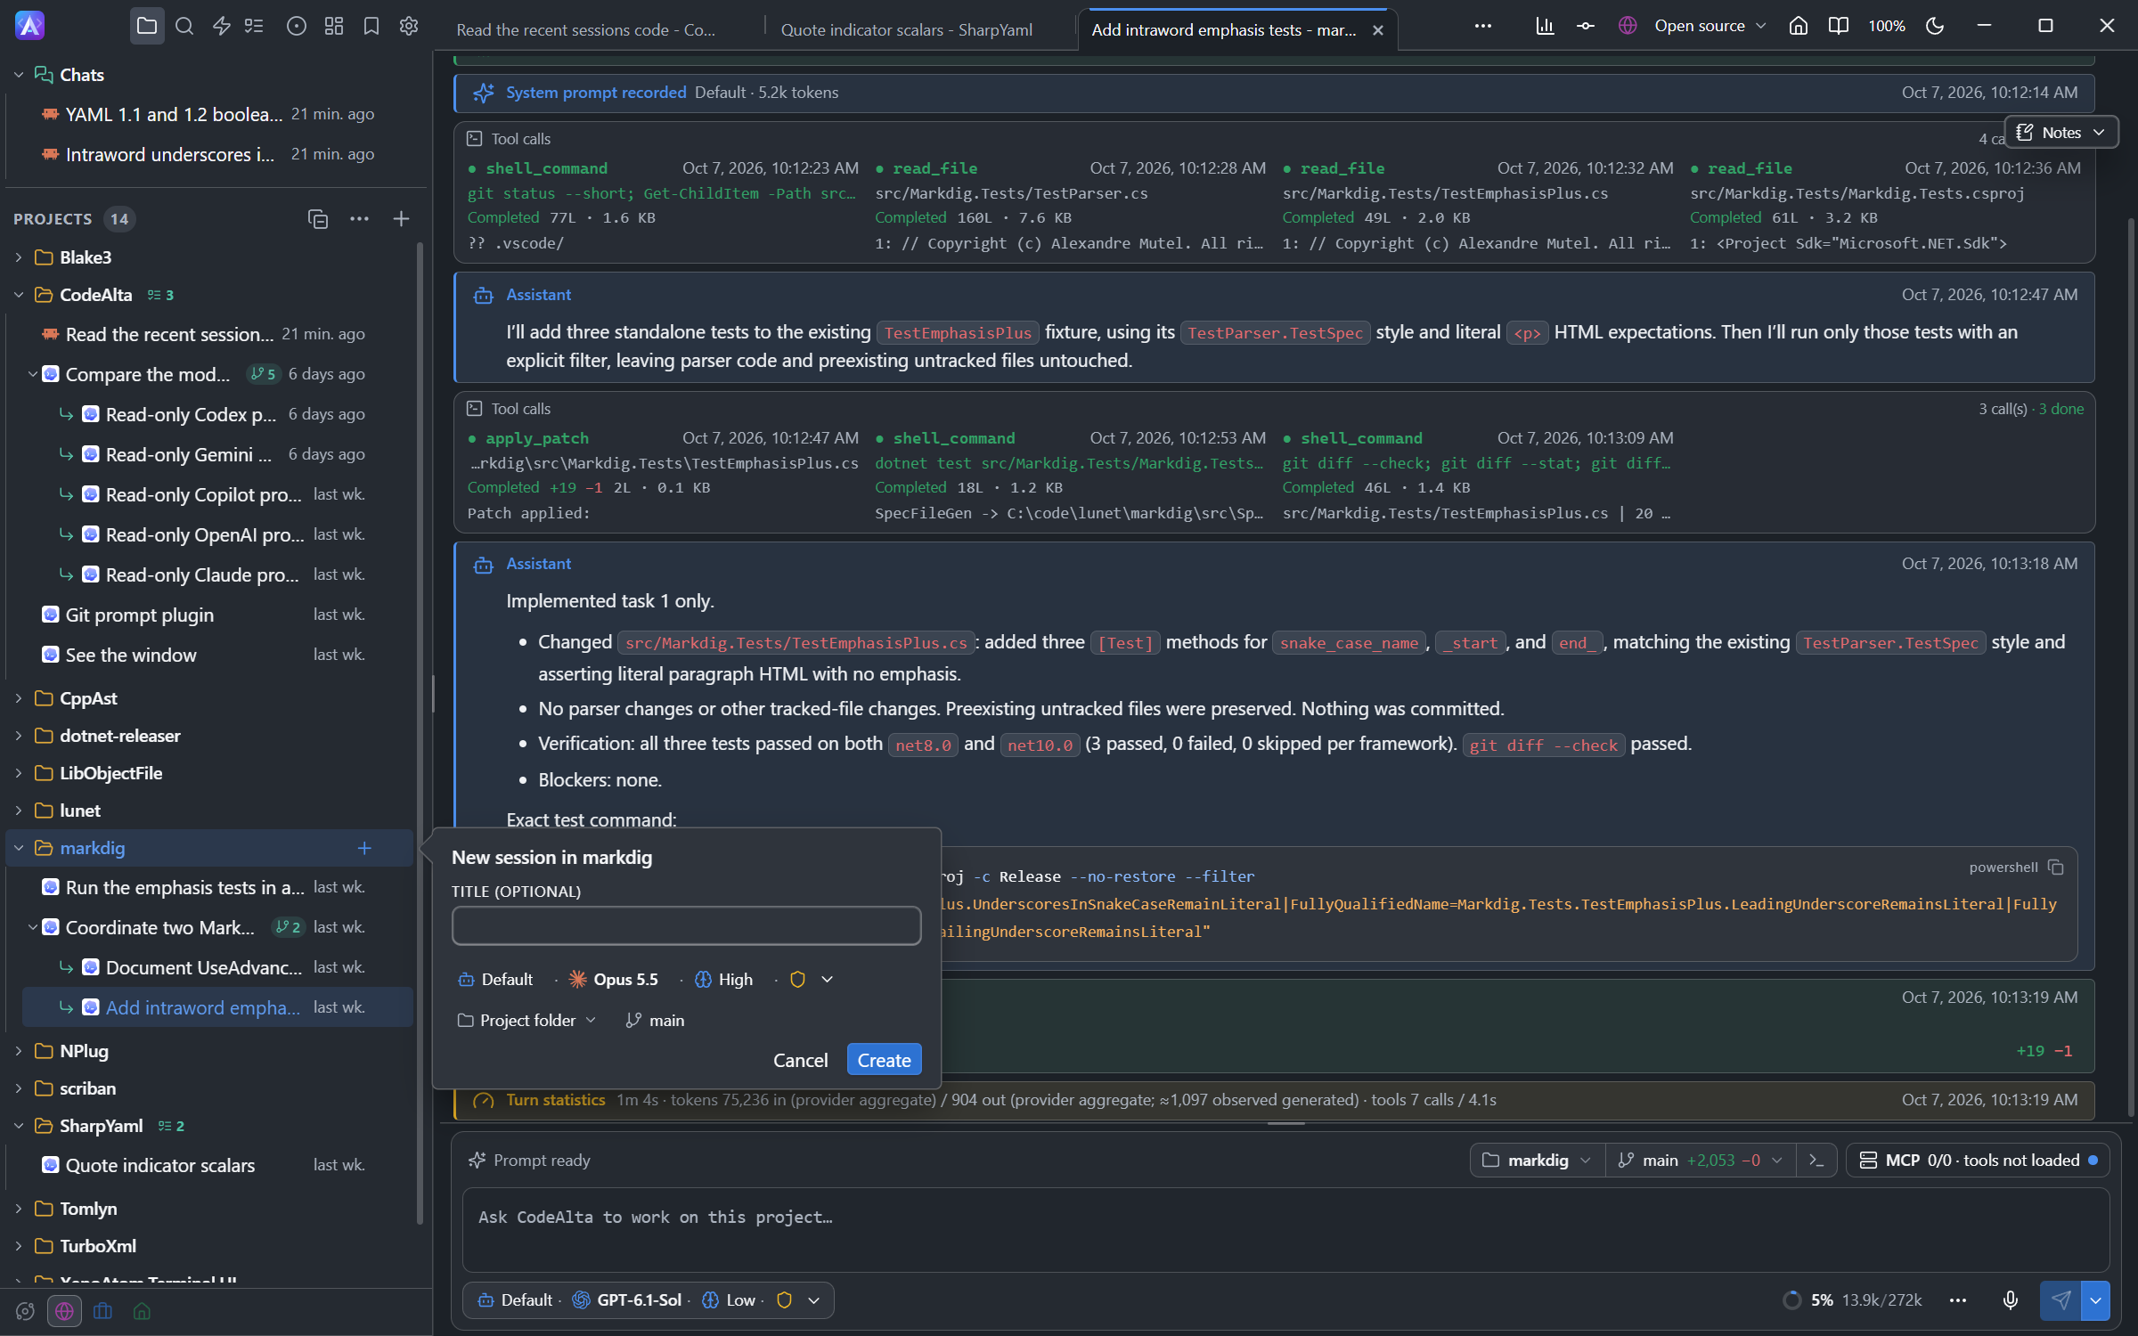The width and height of the screenshot is (2138, 1336).
Task: Click the globe icon in bottom-left bar
Action: 64,1311
